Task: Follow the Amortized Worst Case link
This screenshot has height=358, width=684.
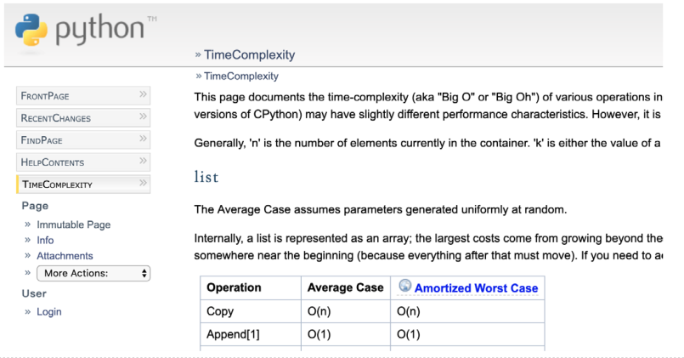Action: (x=476, y=288)
